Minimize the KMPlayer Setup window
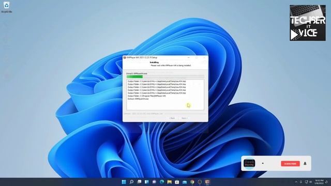The height and width of the screenshot is (186, 331). 188,57
